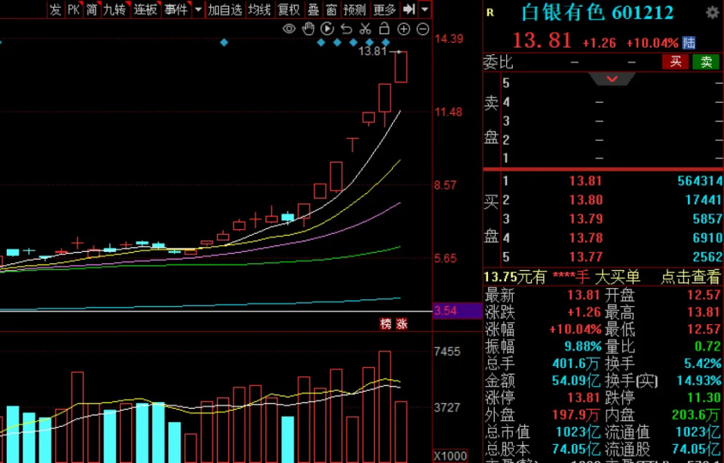Toggle chart visibility with the eye icon
Image resolution: width=724 pixels, height=463 pixels.
pos(289,29)
